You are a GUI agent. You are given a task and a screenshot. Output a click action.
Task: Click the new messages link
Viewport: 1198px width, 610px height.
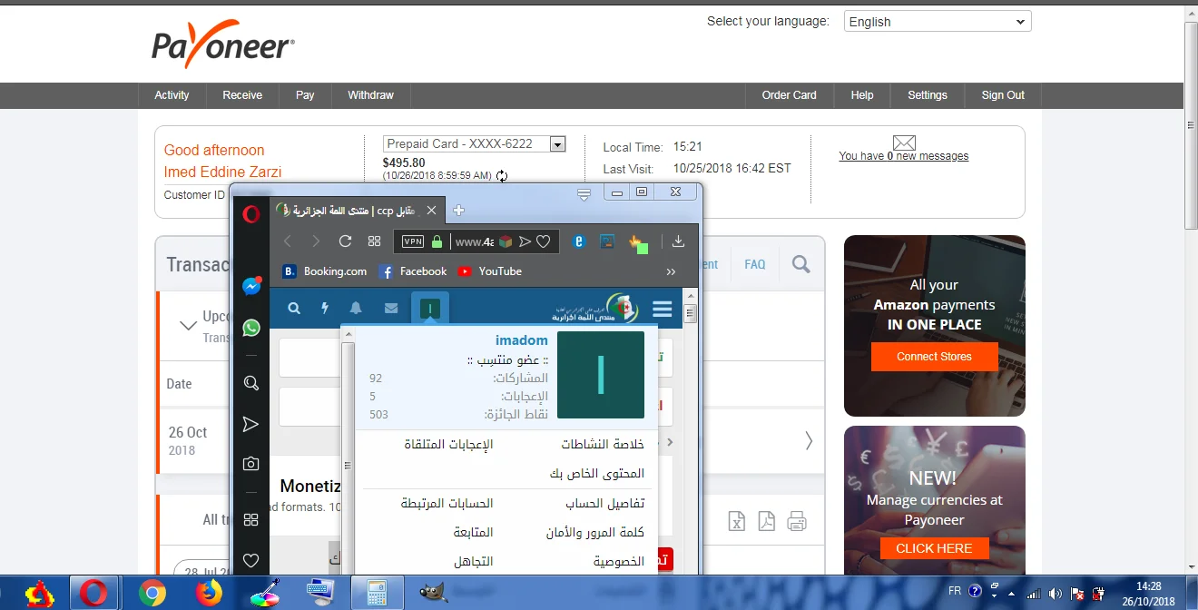point(903,156)
